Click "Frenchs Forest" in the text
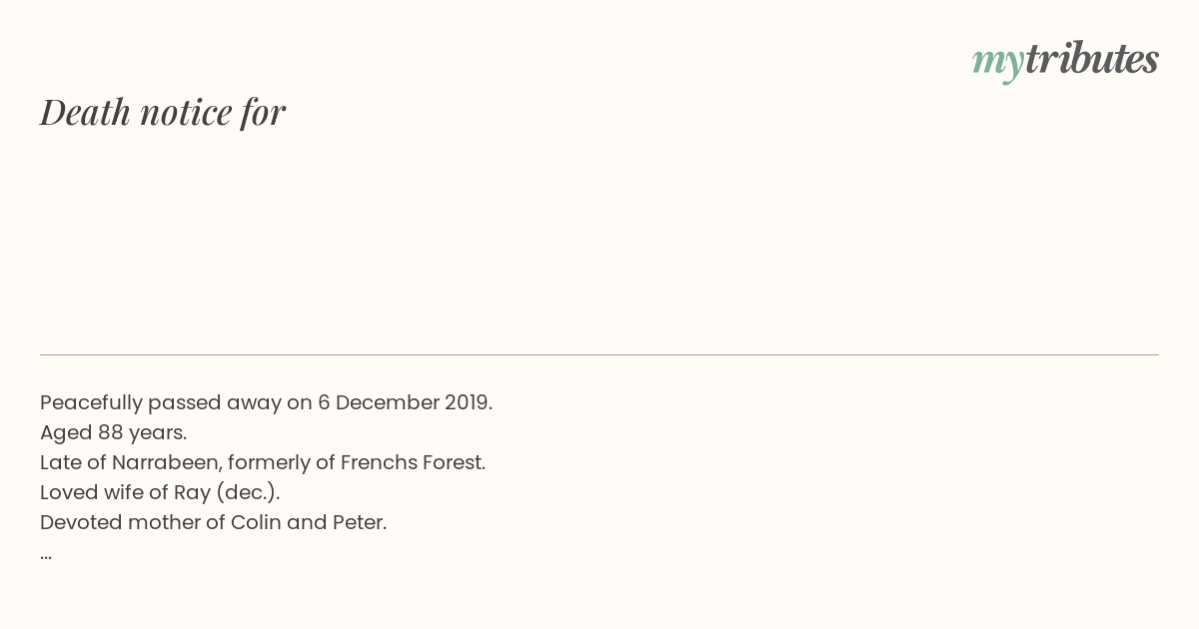 click(413, 462)
